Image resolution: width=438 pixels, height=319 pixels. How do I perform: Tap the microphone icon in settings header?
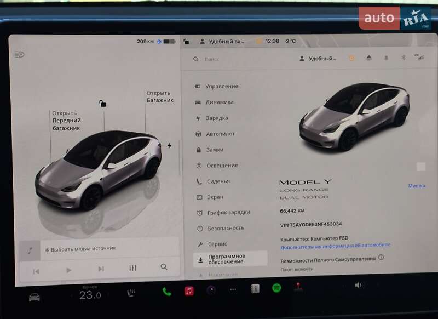pos(386,57)
